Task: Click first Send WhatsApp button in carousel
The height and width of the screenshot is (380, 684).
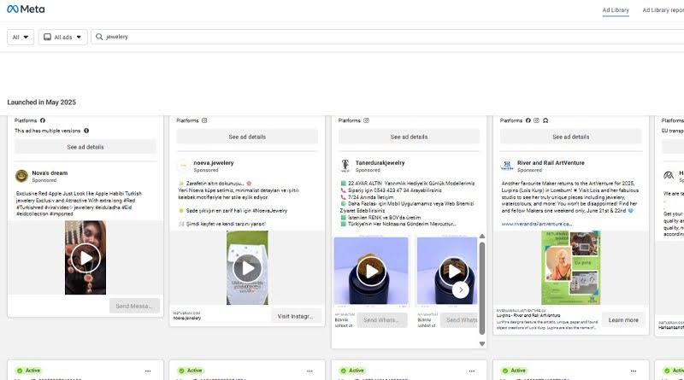Action: click(x=381, y=320)
